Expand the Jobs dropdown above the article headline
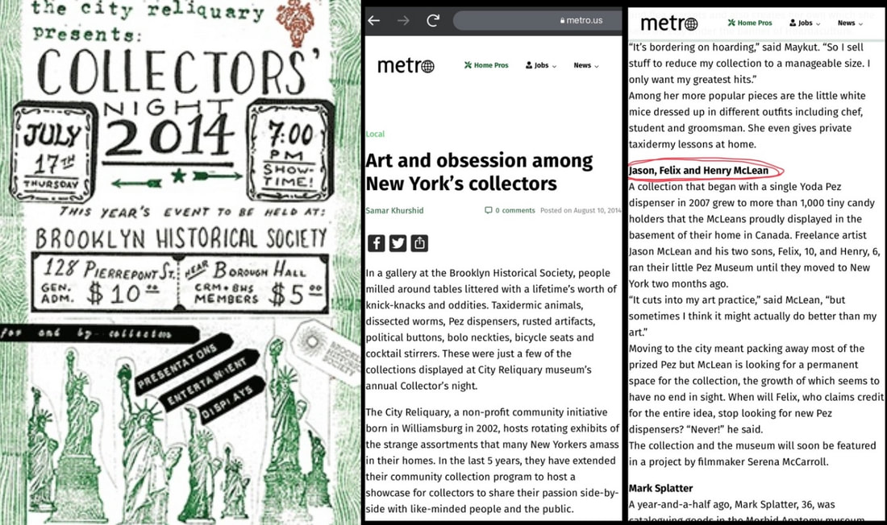 (540, 66)
